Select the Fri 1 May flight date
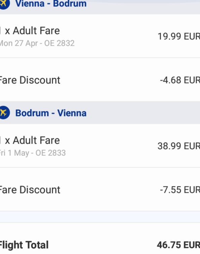 click(15, 153)
